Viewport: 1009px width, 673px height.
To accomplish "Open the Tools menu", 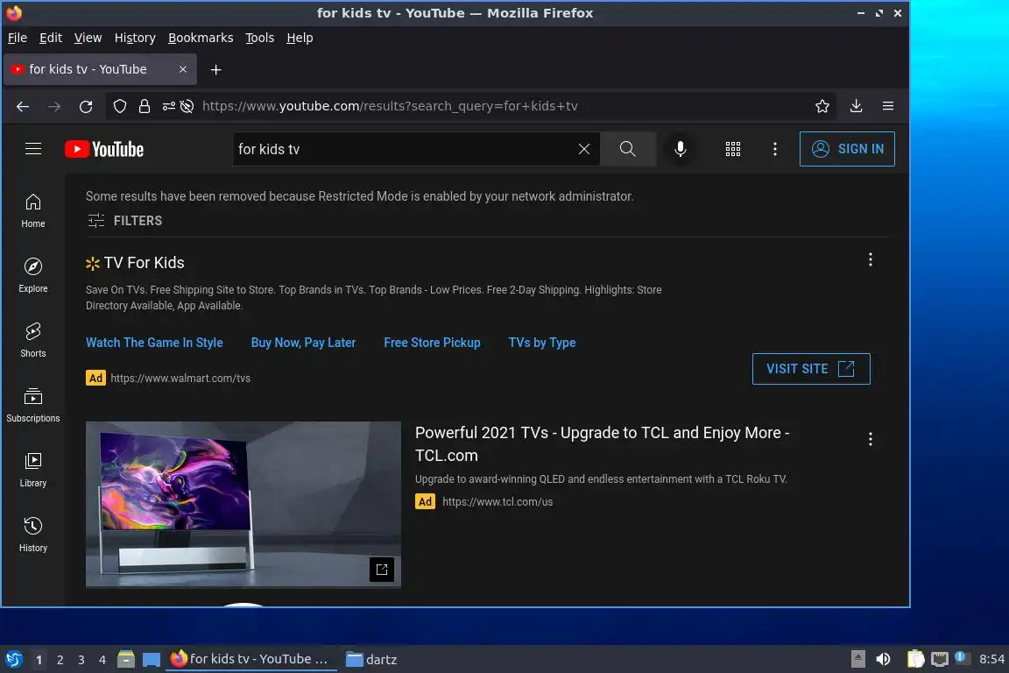I will point(259,38).
